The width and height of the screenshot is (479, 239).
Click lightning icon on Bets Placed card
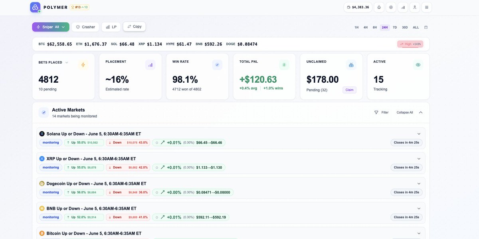(x=83, y=65)
